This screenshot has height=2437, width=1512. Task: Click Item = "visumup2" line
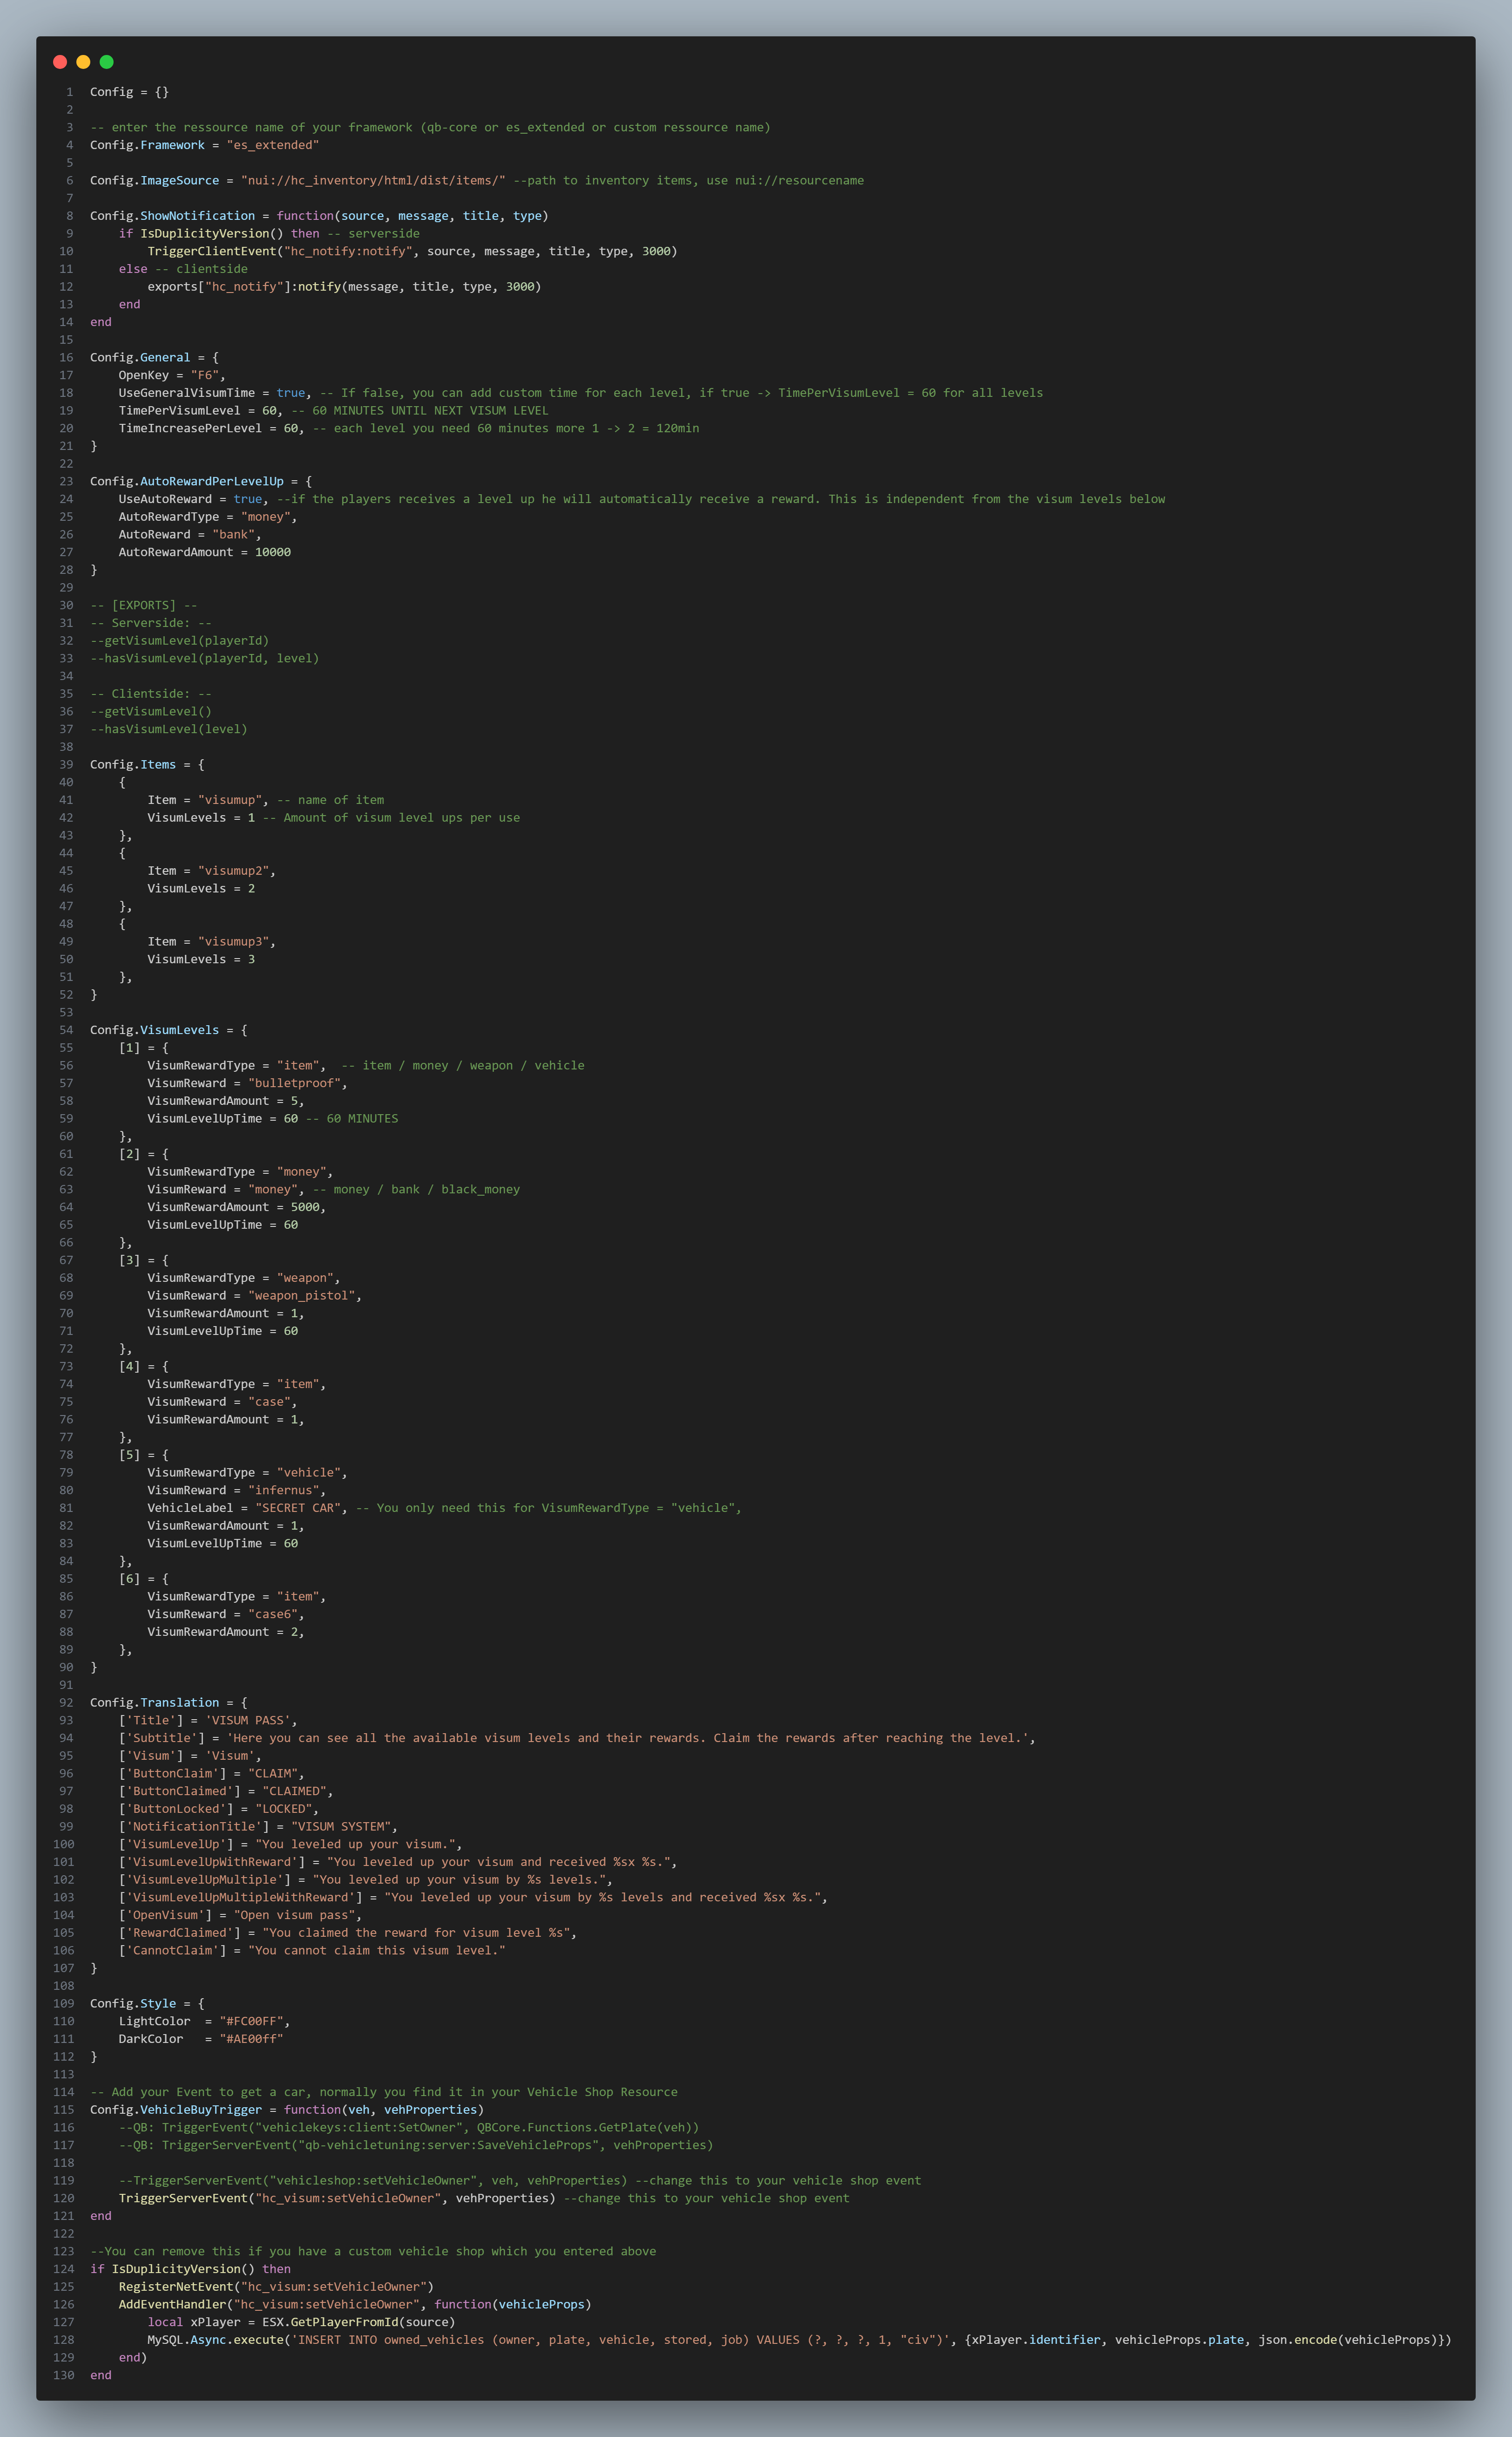[212, 871]
